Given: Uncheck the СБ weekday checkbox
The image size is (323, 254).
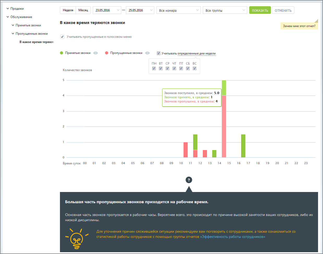Looking at the screenshot, I should tap(188, 69).
